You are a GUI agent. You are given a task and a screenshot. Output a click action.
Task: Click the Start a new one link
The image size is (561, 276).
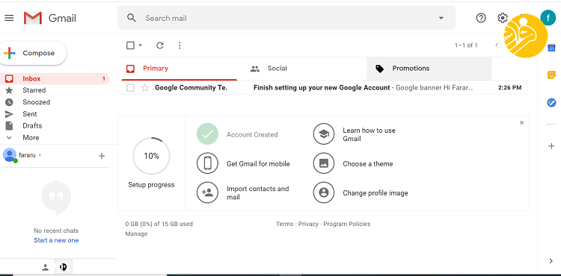point(56,240)
